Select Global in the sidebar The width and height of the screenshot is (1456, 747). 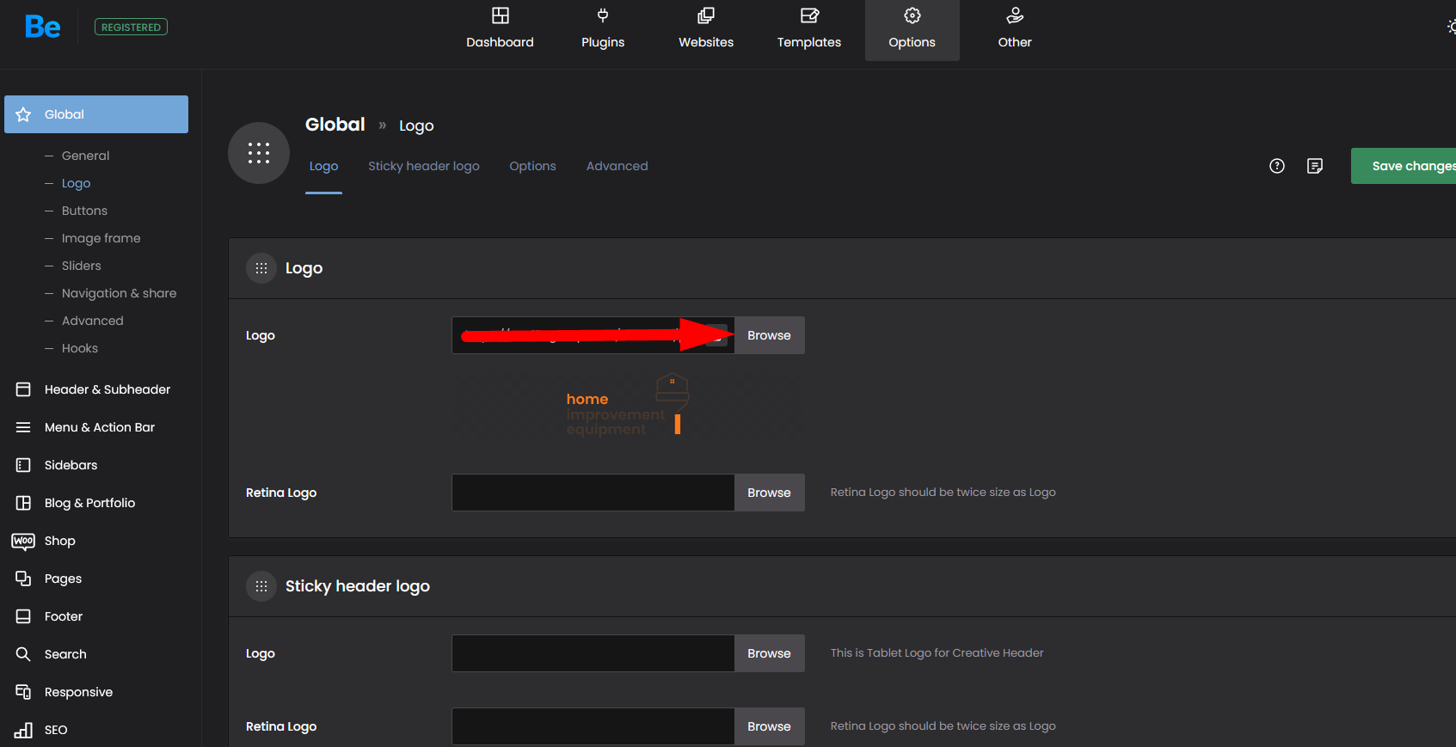point(96,114)
